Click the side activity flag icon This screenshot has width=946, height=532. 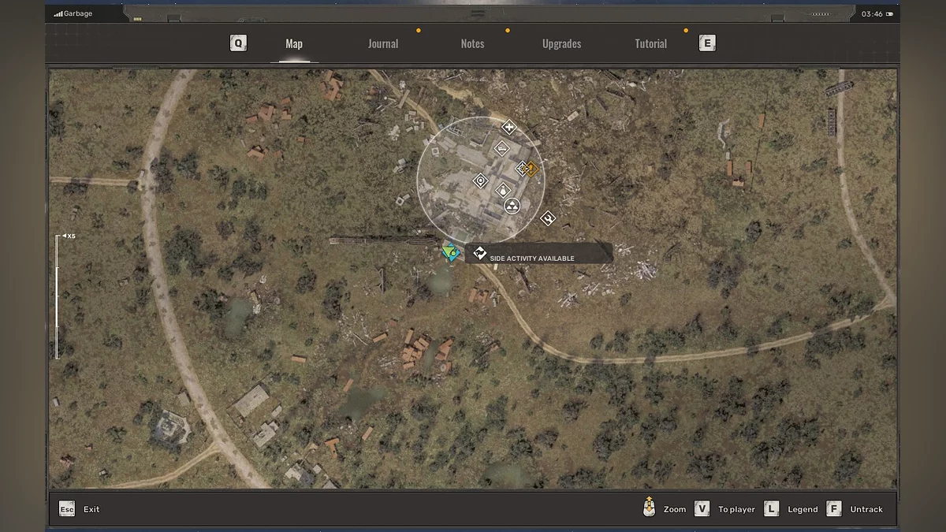coord(480,253)
